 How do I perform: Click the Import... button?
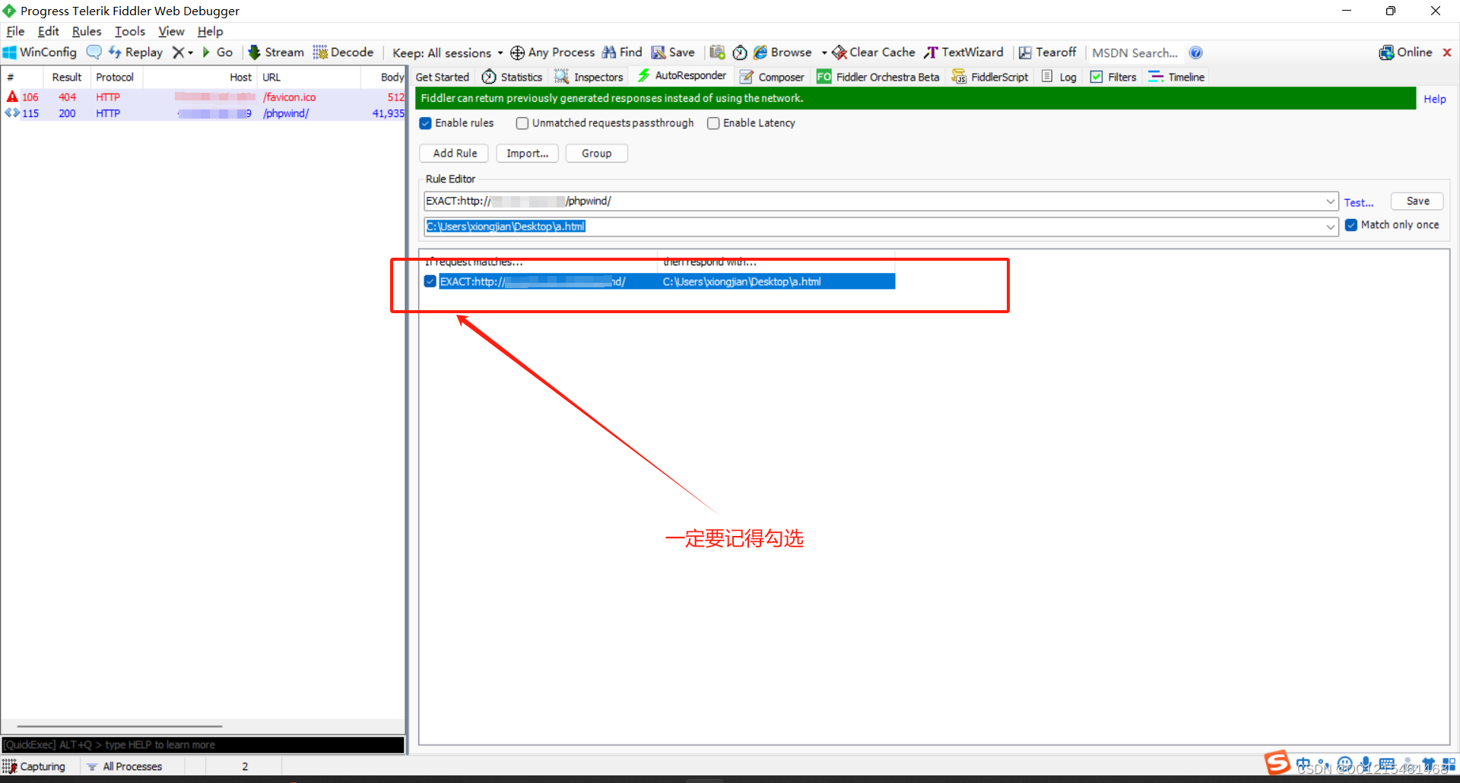(528, 154)
